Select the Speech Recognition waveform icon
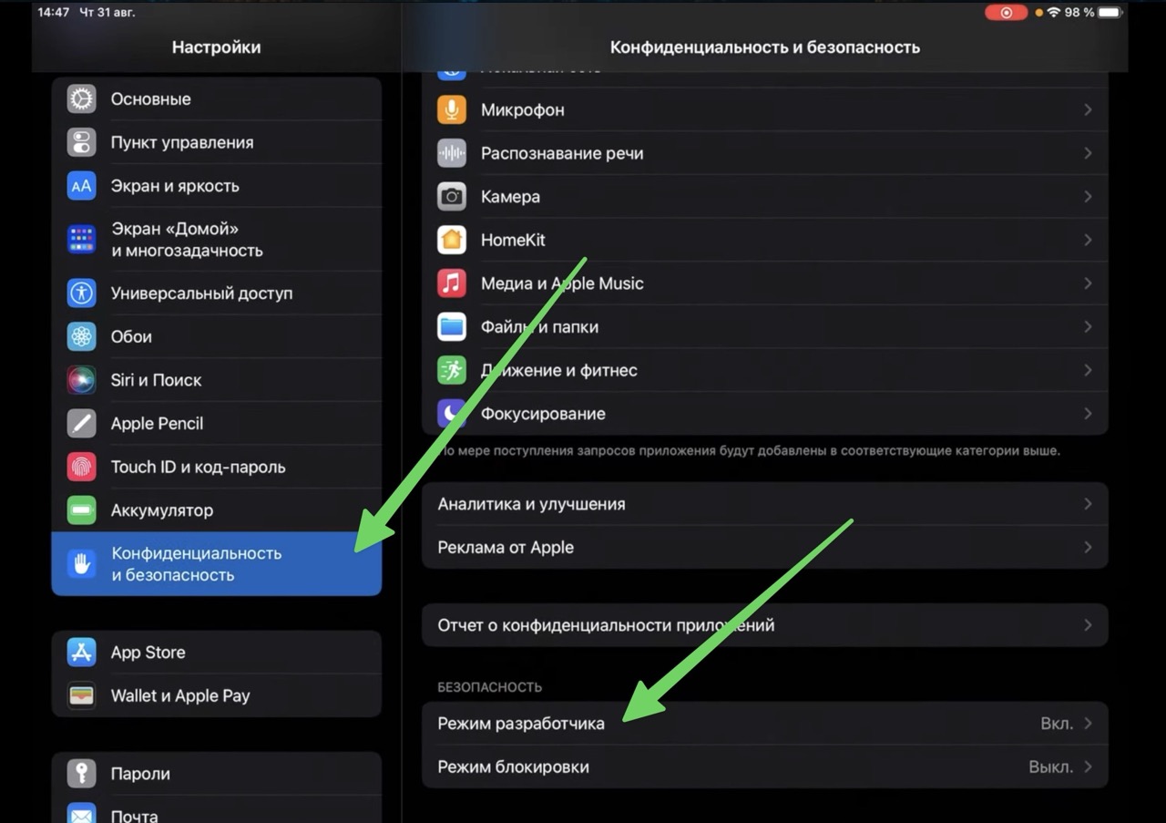1166x823 pixels. click(451, 153)
